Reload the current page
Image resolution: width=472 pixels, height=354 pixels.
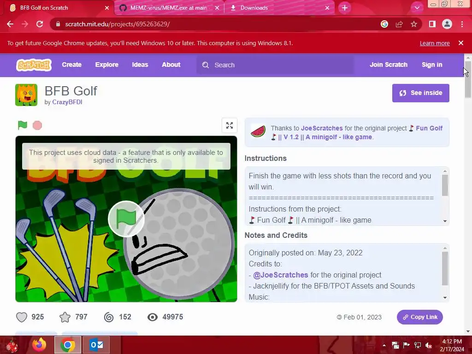pos(40,24)
